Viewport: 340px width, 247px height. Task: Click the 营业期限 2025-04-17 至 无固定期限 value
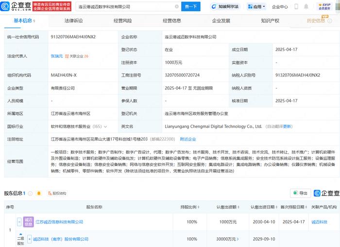click(188, 88)
